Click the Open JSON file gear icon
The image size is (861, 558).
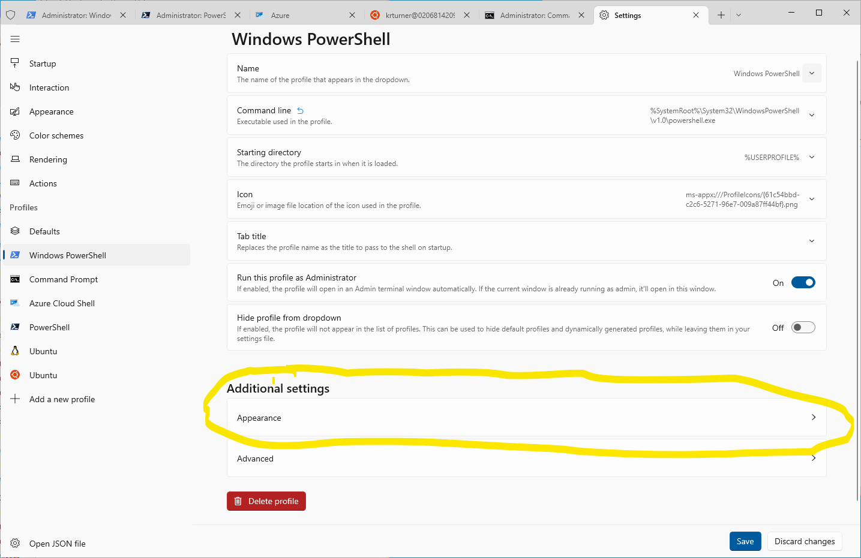tap(15, 544)
